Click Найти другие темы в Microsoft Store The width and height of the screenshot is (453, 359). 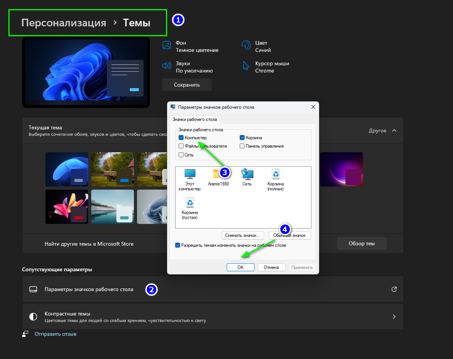(89, 244)
